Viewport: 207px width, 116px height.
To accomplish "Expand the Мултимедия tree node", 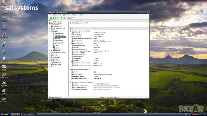I will pyautogui.click(x=49, y=51).
